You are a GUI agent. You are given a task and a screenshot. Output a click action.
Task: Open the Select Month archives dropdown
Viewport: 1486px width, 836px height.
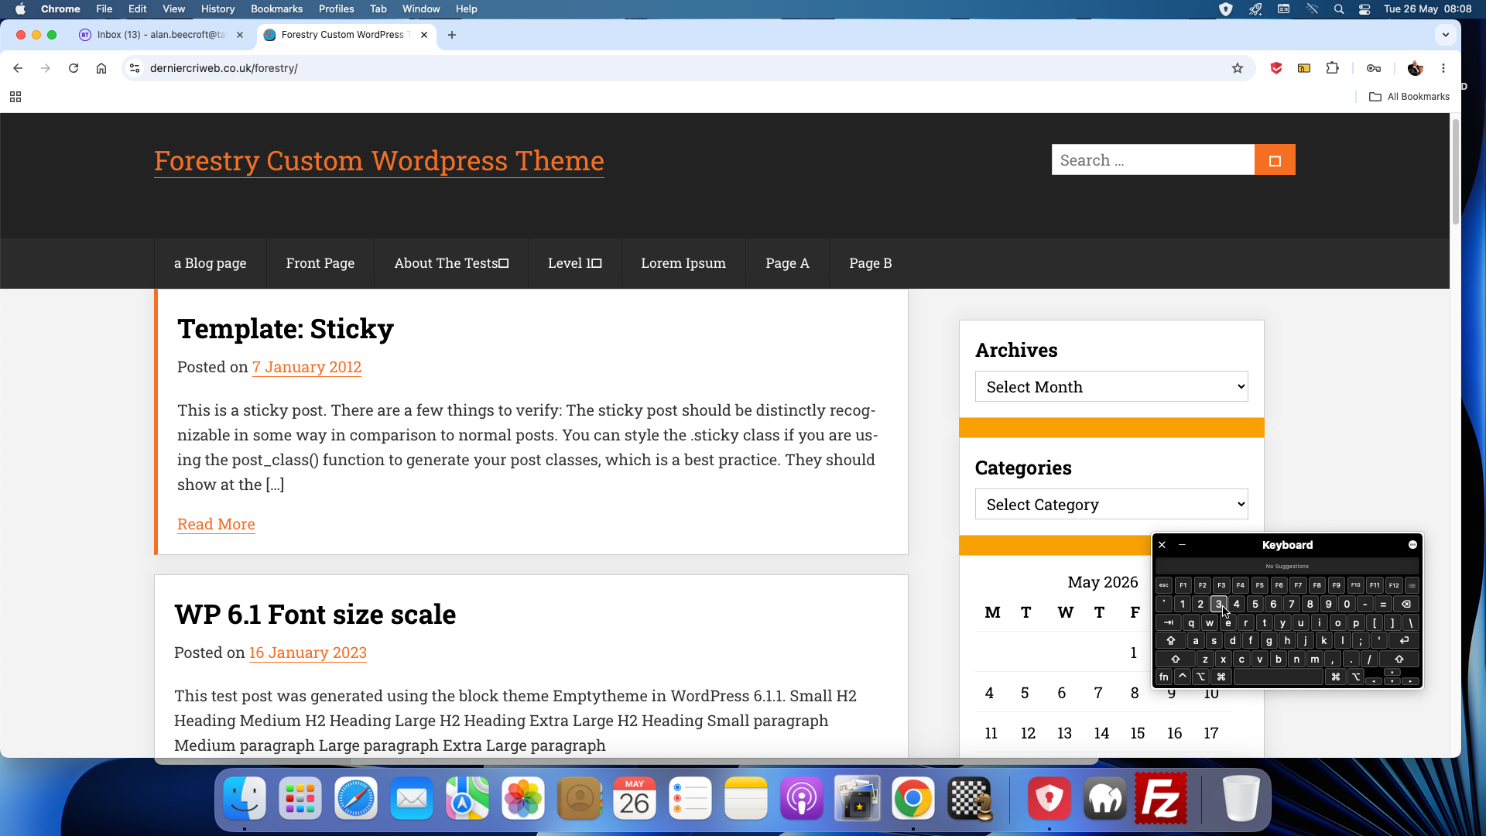tap(1111, 386)
